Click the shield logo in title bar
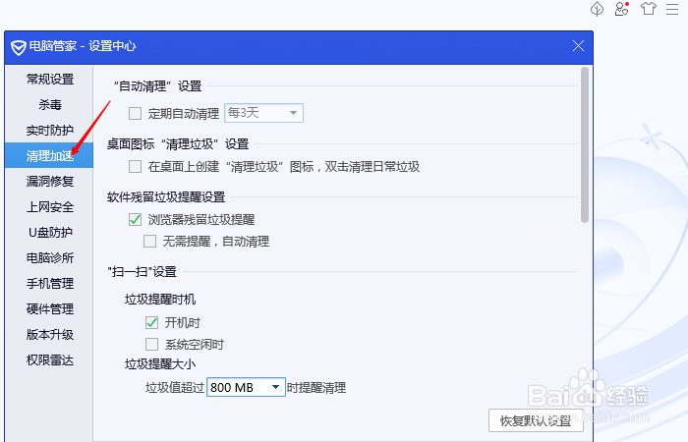The image size is (688, 442). 19,47
